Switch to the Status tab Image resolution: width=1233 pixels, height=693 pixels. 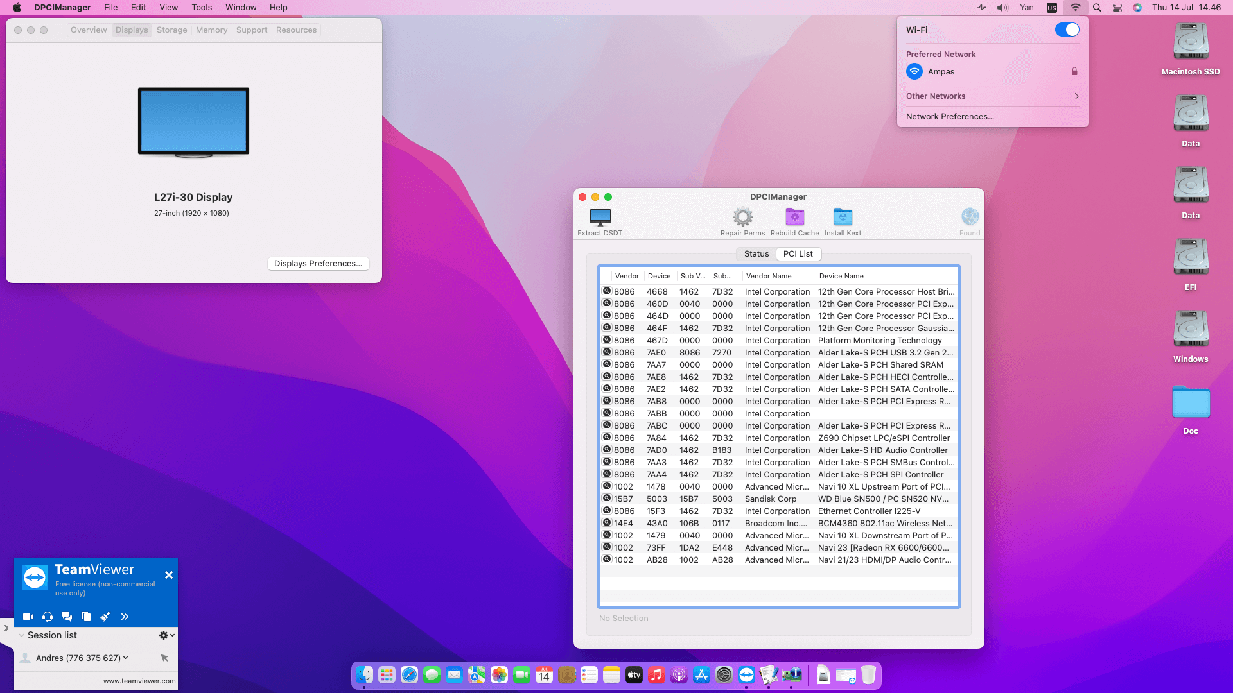[x=756, y=254]
